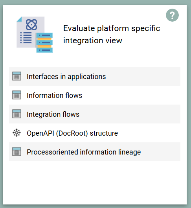
Task: Click the table icon beside Integration flows
Action: 17,114
